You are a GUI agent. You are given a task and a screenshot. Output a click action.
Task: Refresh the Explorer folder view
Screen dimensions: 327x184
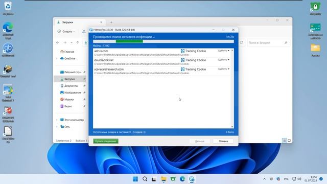(241, 42)
